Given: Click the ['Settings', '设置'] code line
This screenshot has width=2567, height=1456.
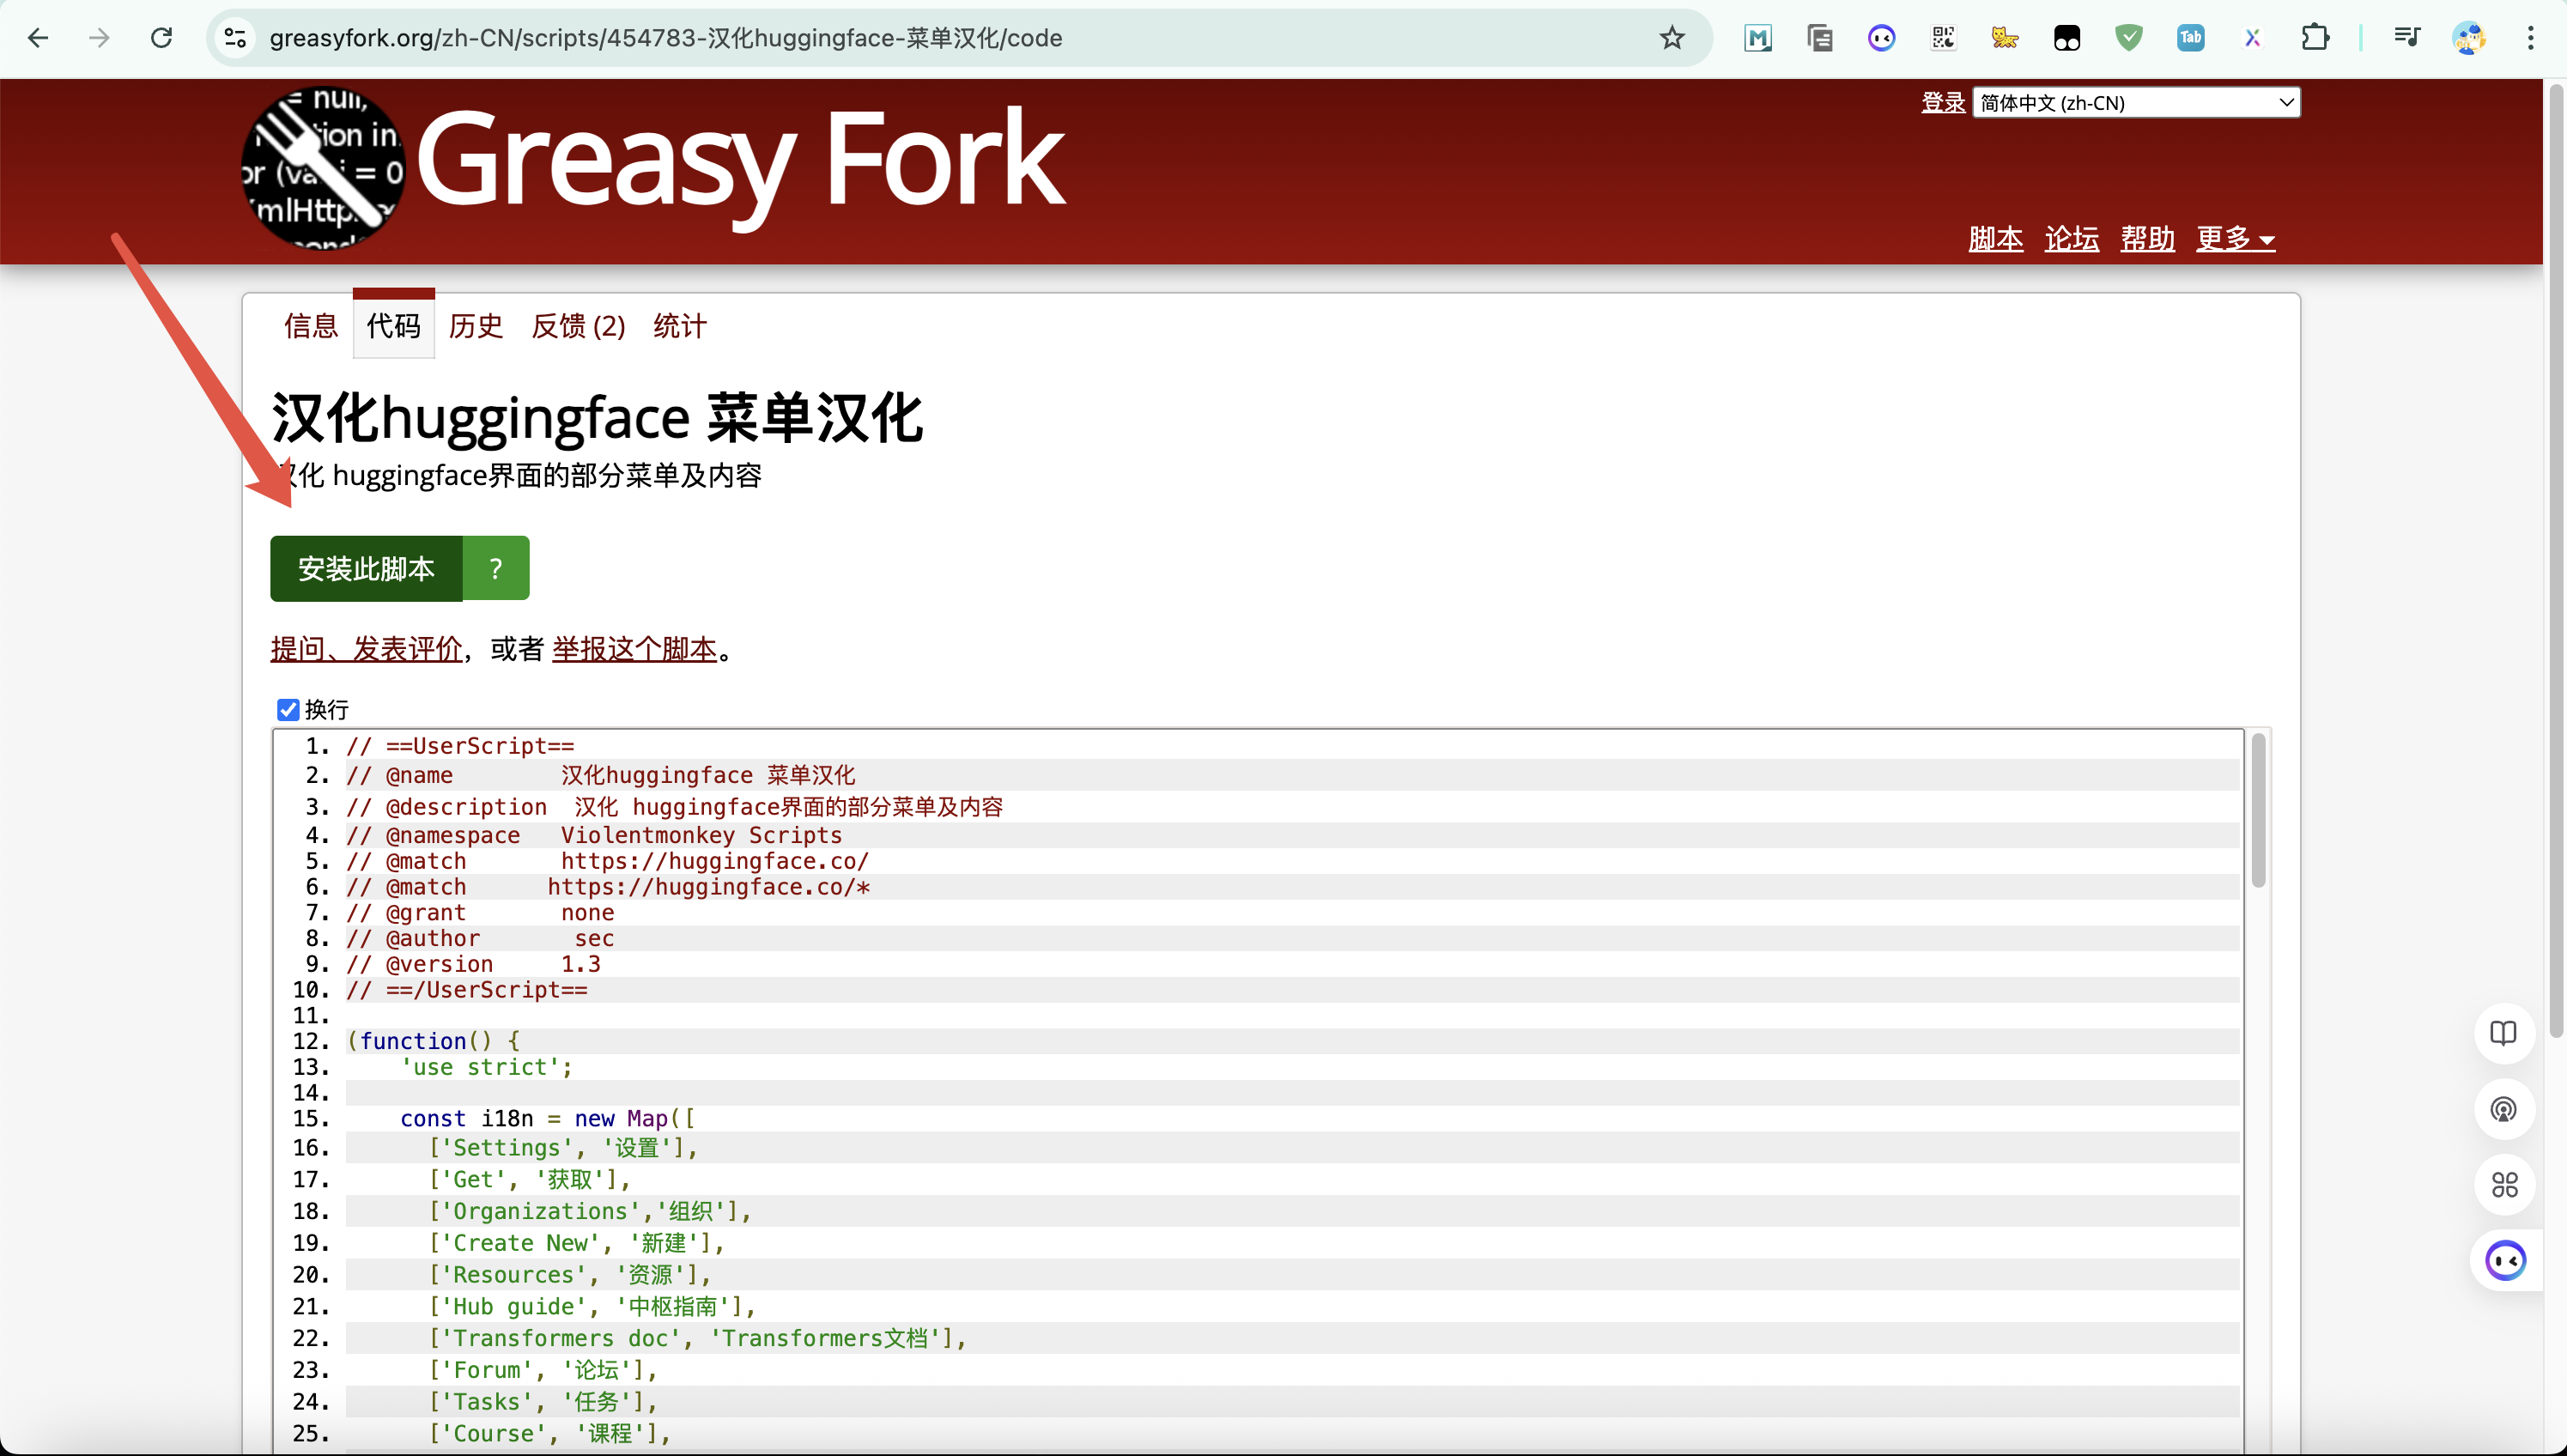Looking at the screenshot, I should coord(563,1148).
